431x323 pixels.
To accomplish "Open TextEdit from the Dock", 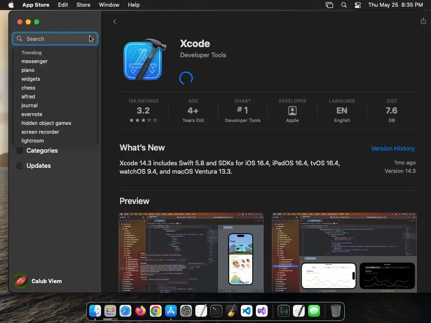I will 201,311.
